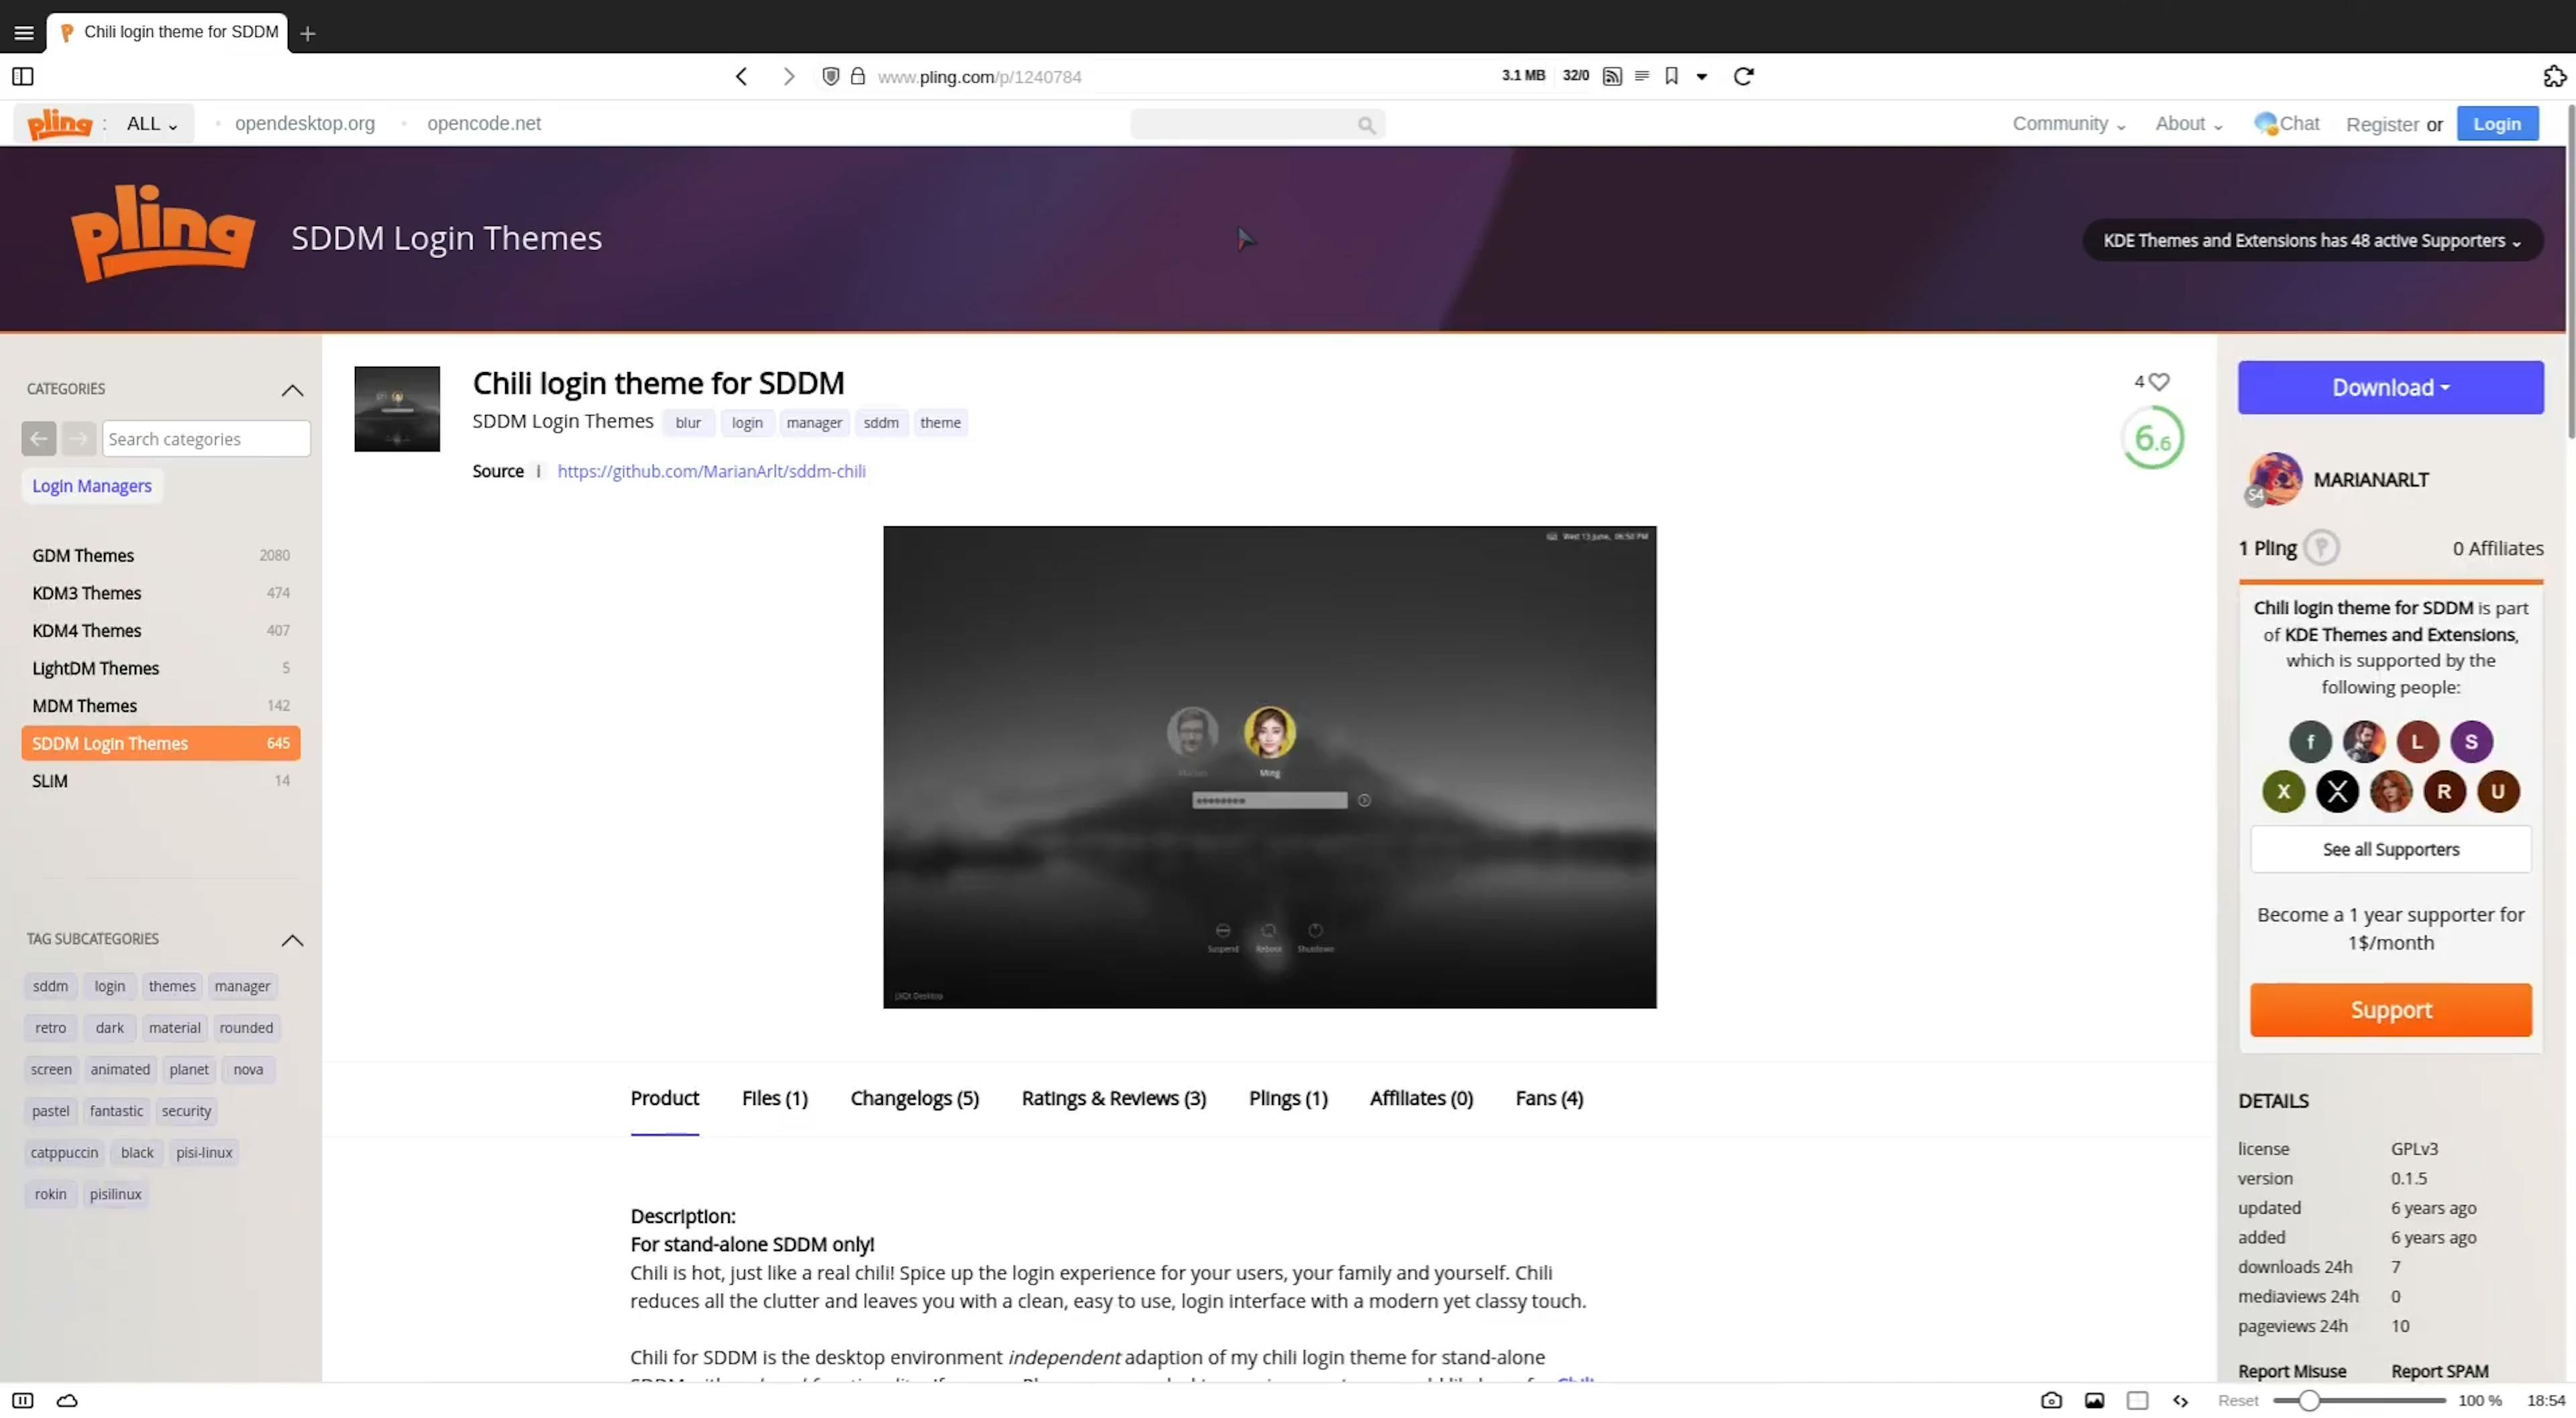Collapse the Tag Subcategories section

(292, 939)
